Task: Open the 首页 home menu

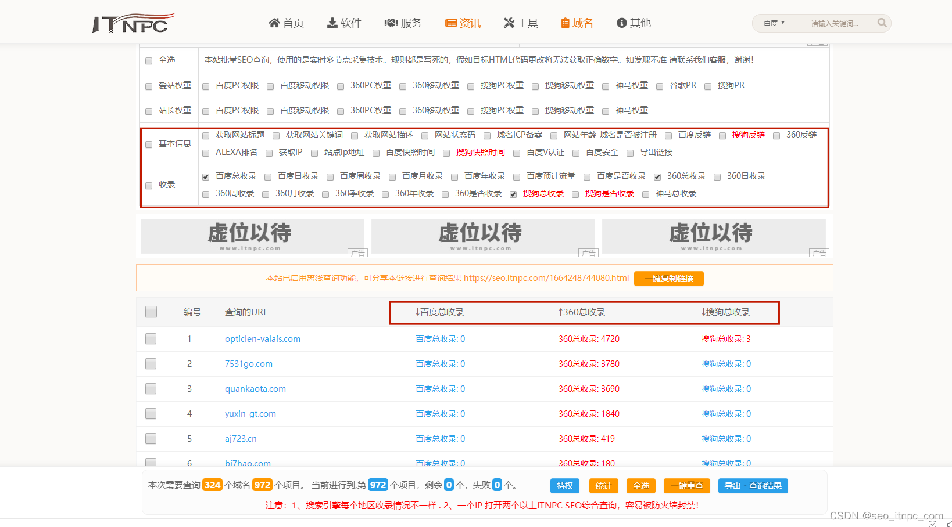Action: (x=286, y=23)
